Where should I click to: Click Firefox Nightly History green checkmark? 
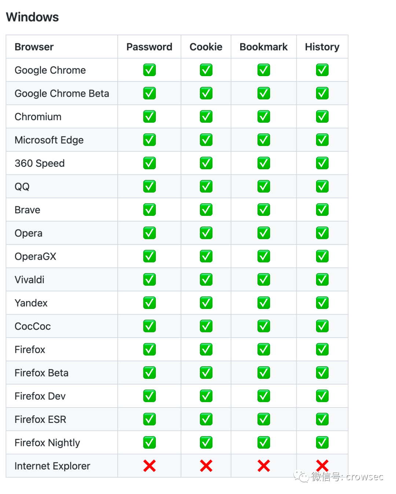(x=322, y=443)
